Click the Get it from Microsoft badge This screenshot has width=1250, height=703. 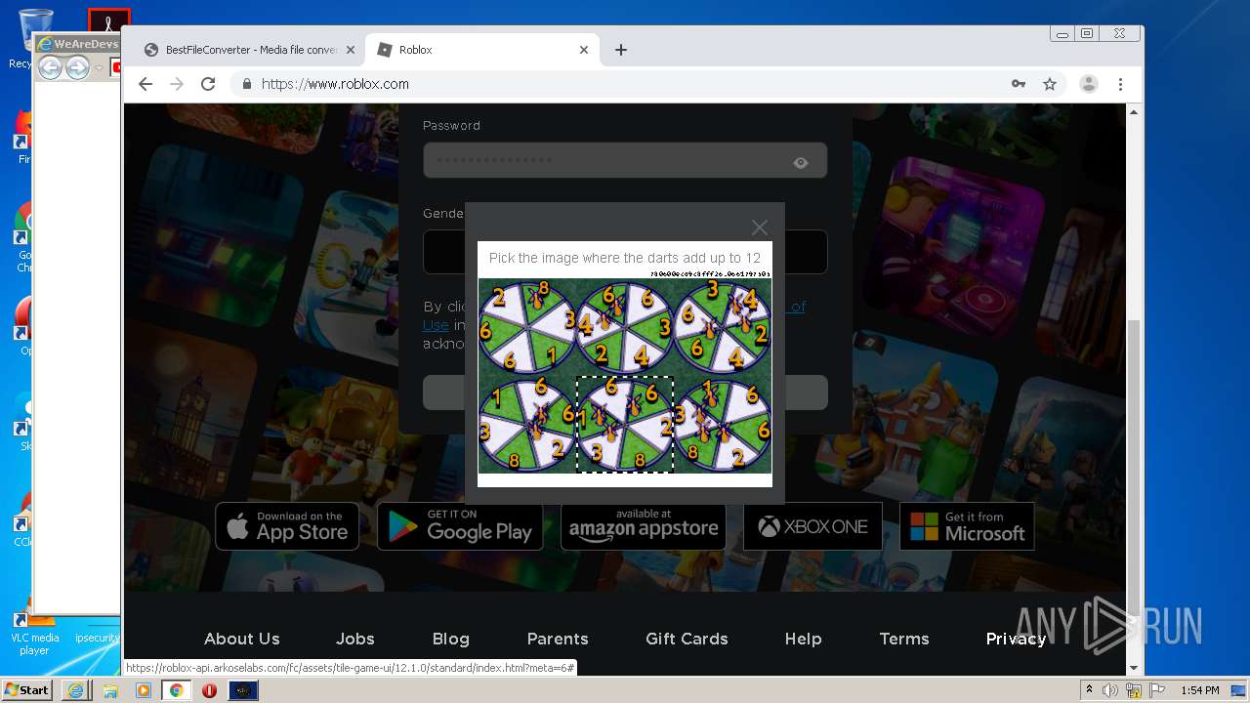tap(967, 526)
